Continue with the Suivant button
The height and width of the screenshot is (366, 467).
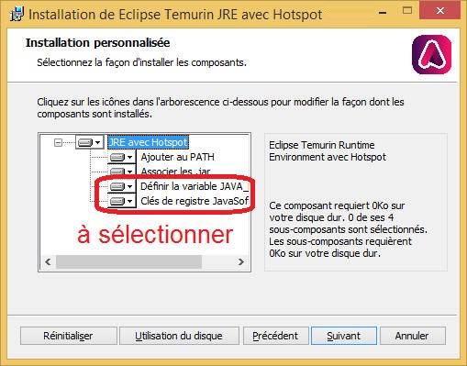(344, 336)
